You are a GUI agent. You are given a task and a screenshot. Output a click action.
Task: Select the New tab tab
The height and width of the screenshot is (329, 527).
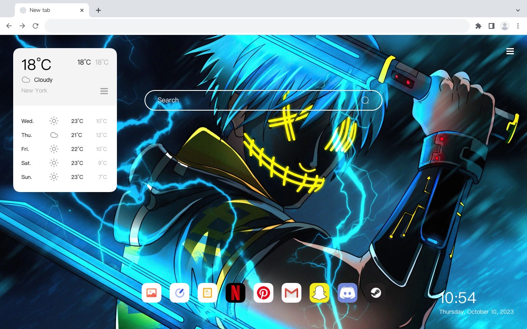click(x=52, y=10)
